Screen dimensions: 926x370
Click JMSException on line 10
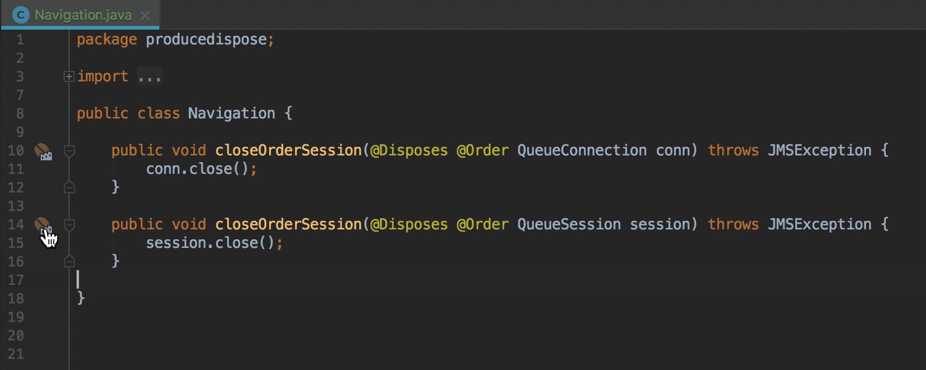tap(819, 150)
